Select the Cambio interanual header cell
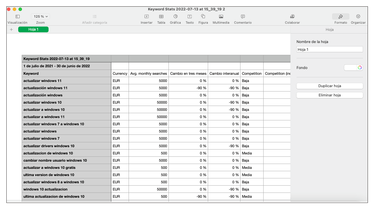This screenshot has width=376, height=211. (x=224, y=74)
